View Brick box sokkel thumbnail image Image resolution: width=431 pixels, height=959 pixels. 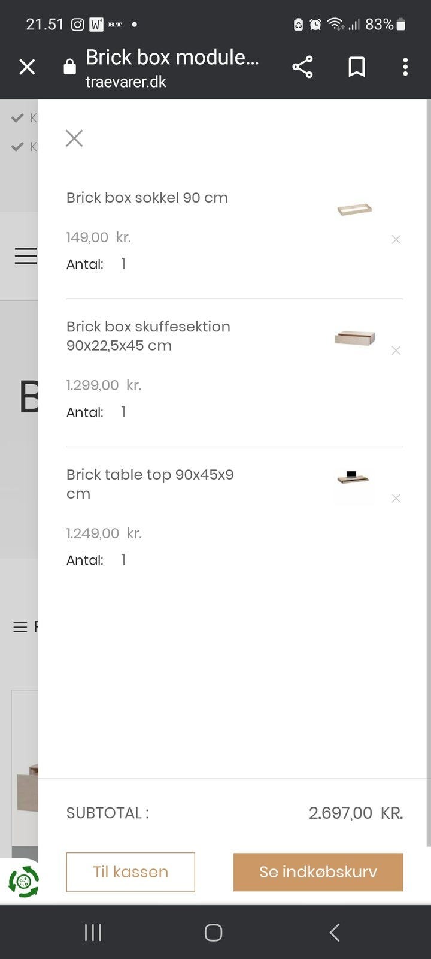[x=354, y=209]
